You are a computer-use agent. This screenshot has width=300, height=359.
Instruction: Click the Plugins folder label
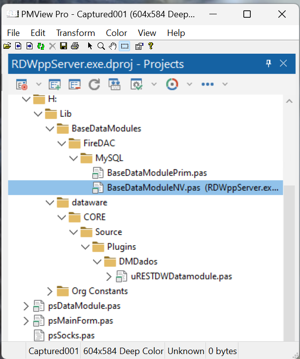[121, 247]
